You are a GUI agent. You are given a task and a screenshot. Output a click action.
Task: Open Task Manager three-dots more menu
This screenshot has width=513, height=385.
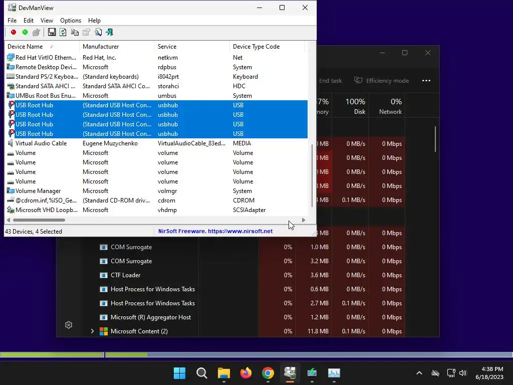(x=426, y=81)
